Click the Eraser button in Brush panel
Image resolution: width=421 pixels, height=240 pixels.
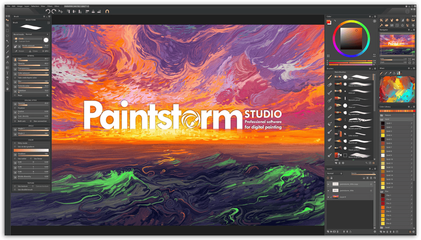tap(20, 51)
